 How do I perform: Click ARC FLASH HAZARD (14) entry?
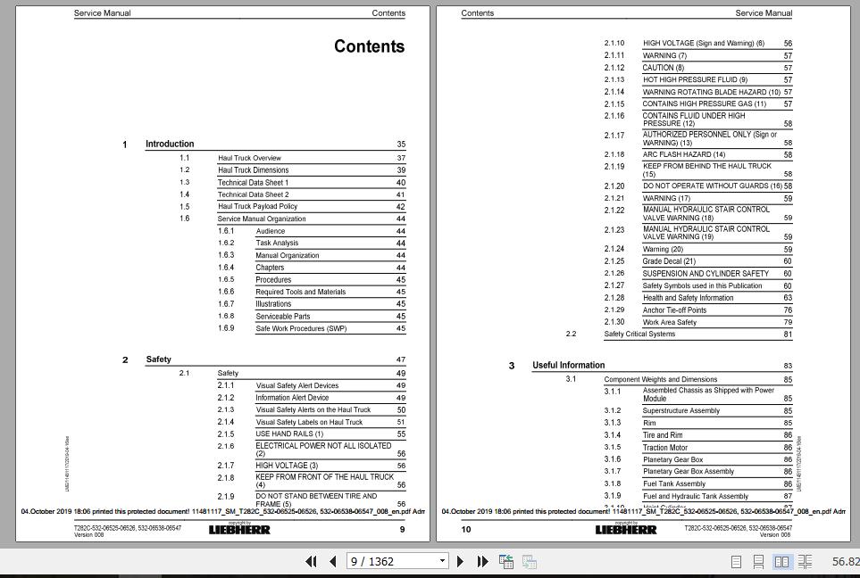click(684, 154)
